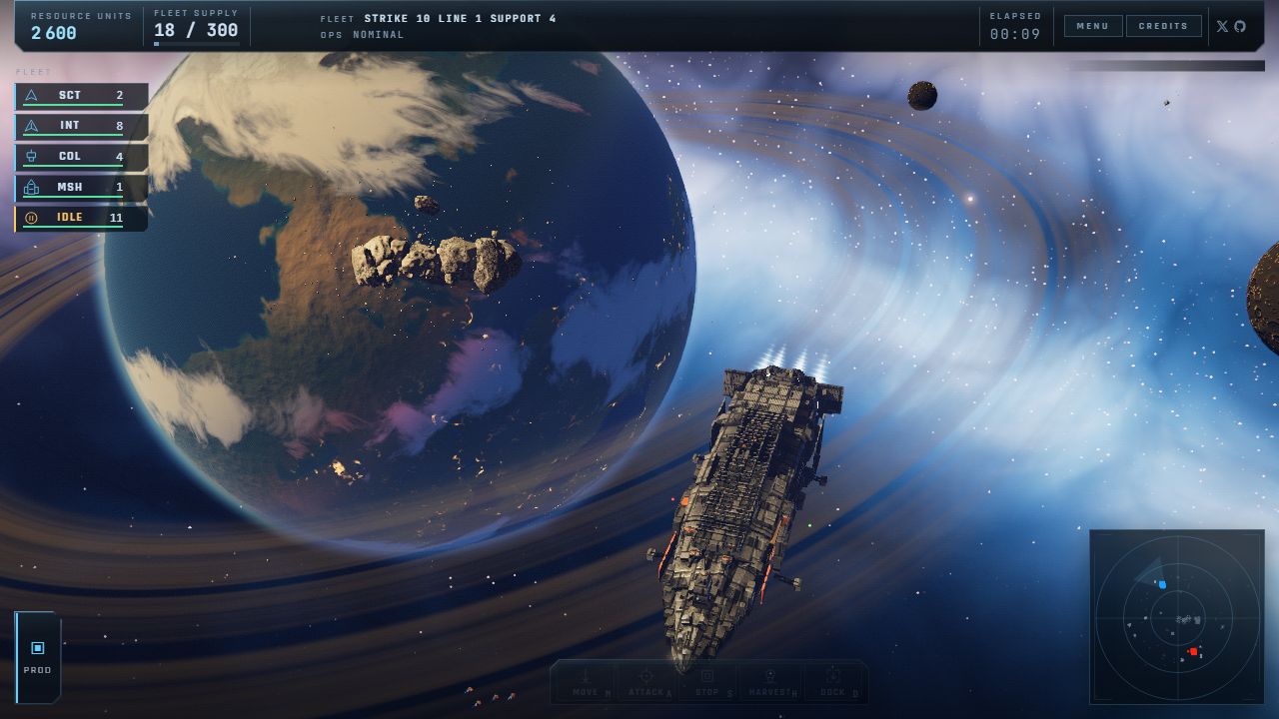The image size is (1279, 719).
Task: Click the OPS NOMINAL status text
Action: click(x=363, y=35)
